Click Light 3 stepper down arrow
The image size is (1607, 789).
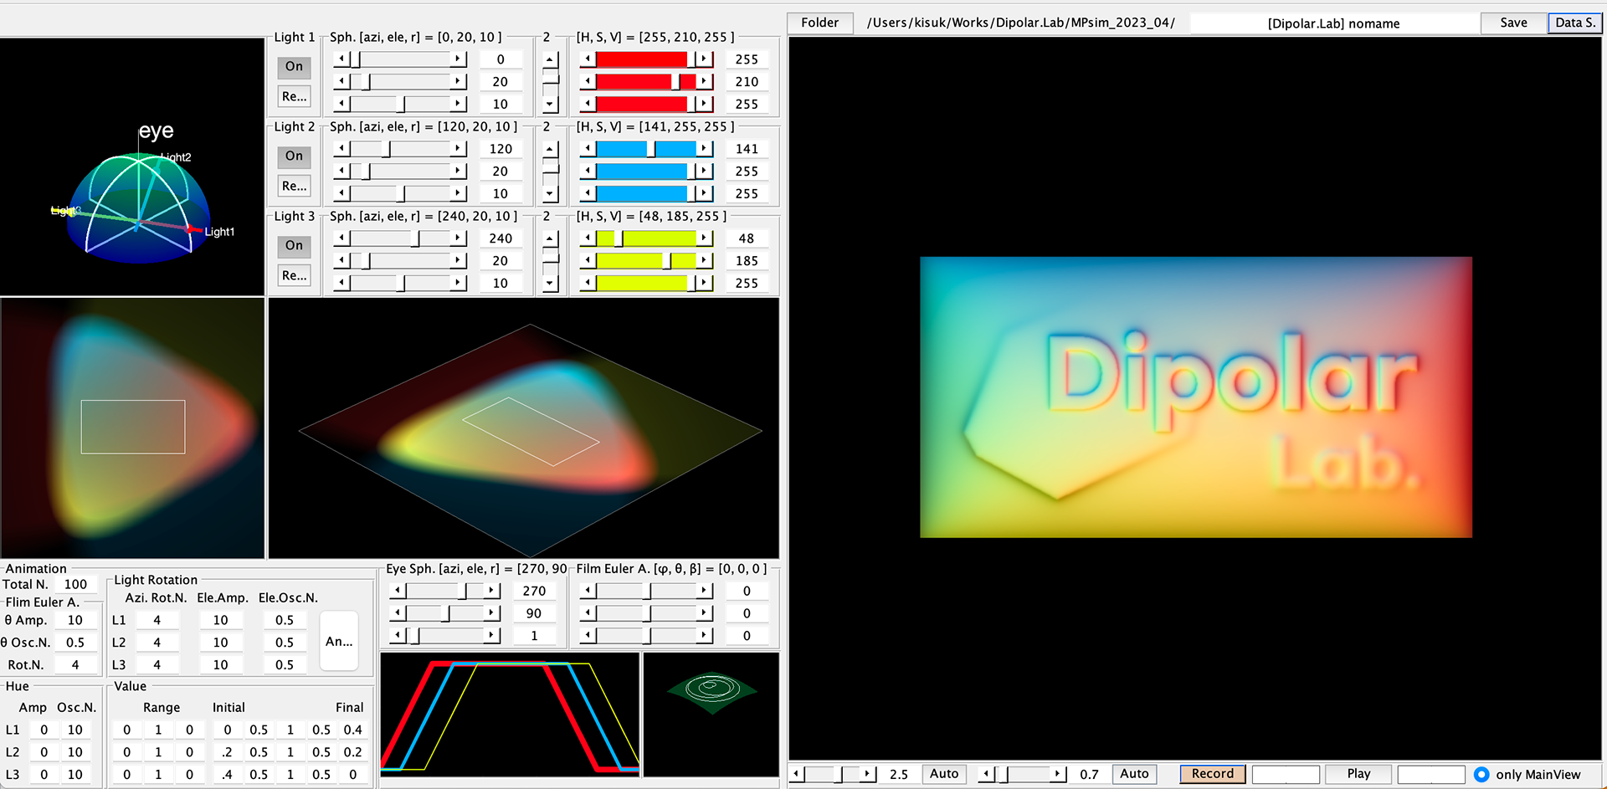click(x=550, y=283)
